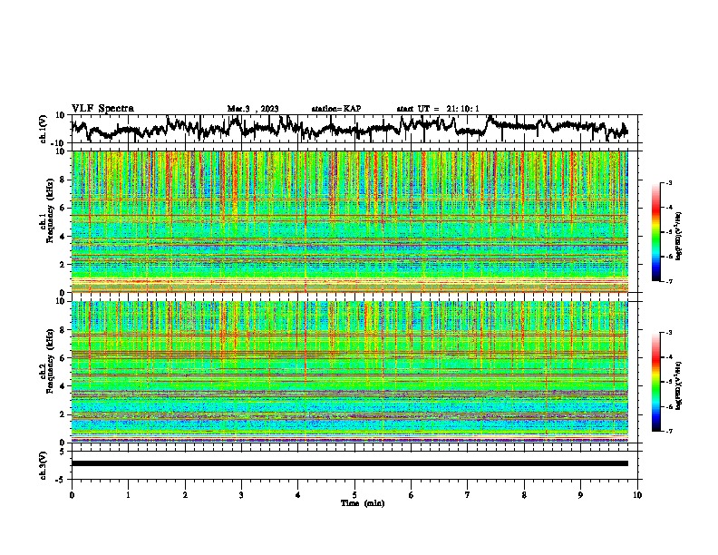Click the solid black ch.3 signal bar

[350, 463]
